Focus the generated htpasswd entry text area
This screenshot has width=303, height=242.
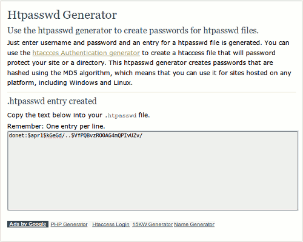pyautogui.click(x=153, y=170)
